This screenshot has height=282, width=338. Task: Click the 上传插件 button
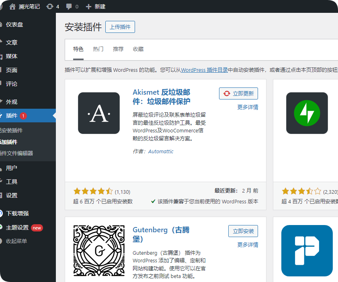click(x=120, y=27)
